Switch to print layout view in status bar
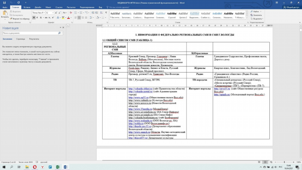The height and width of the screenshot is (170, 302). [x=265, y=162]
